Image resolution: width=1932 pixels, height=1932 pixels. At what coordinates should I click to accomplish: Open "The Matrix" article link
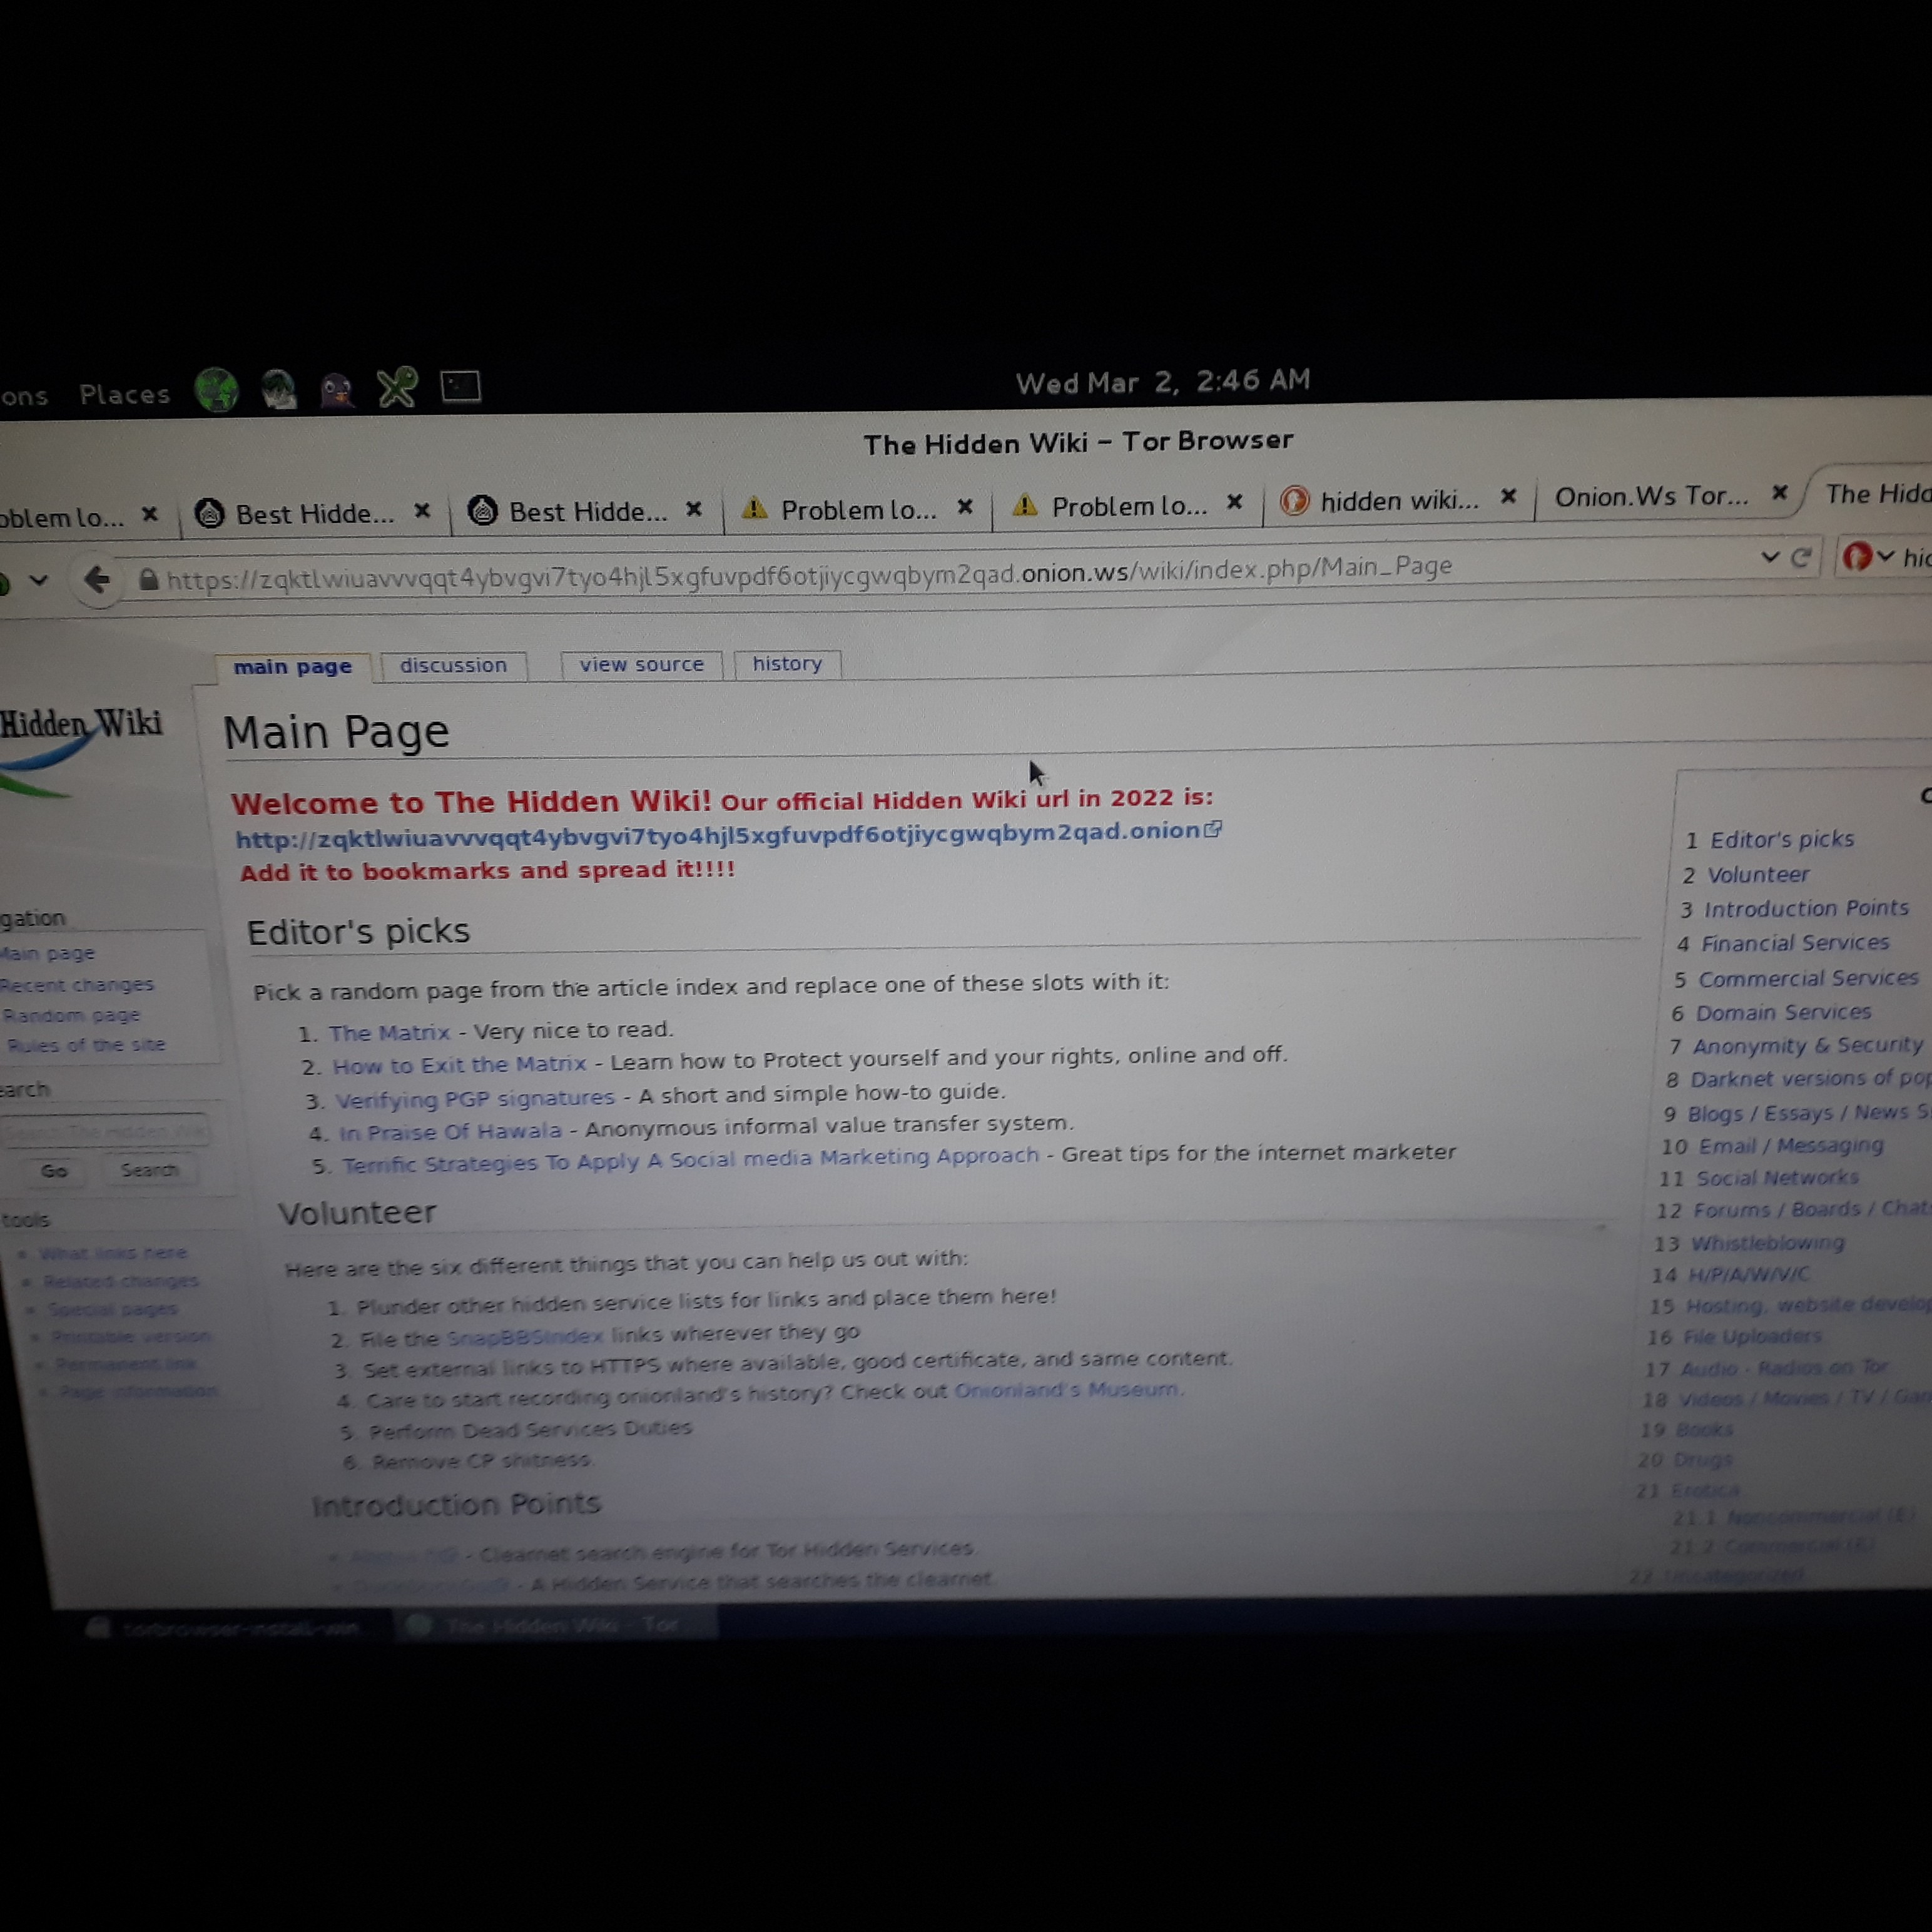pyautogui.click(x=390, y=1033)
